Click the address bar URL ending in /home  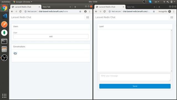pyautogui.click(x=53, y=11)
